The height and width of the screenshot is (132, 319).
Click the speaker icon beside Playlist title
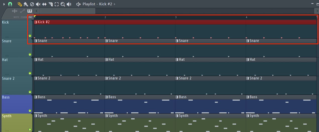79,4
